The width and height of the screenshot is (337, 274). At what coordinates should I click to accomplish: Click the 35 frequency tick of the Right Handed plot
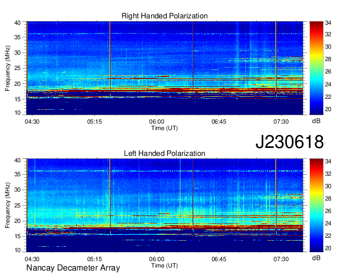point(17,37)
